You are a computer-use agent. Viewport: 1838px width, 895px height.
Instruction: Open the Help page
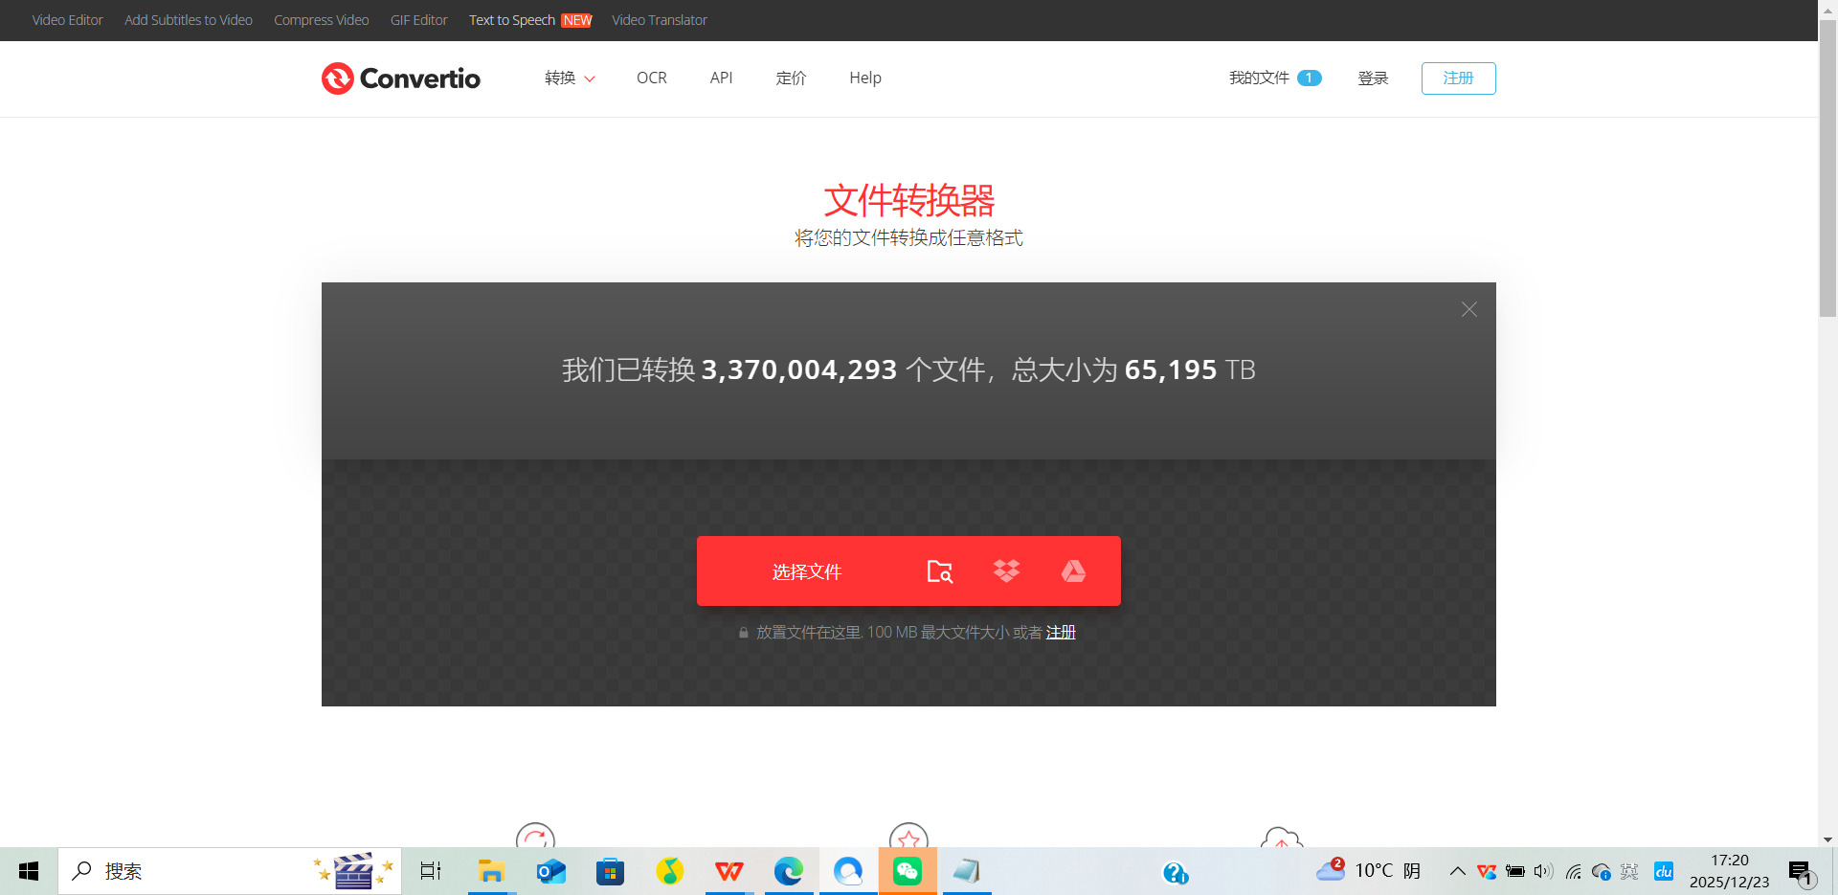click(865, 78)
